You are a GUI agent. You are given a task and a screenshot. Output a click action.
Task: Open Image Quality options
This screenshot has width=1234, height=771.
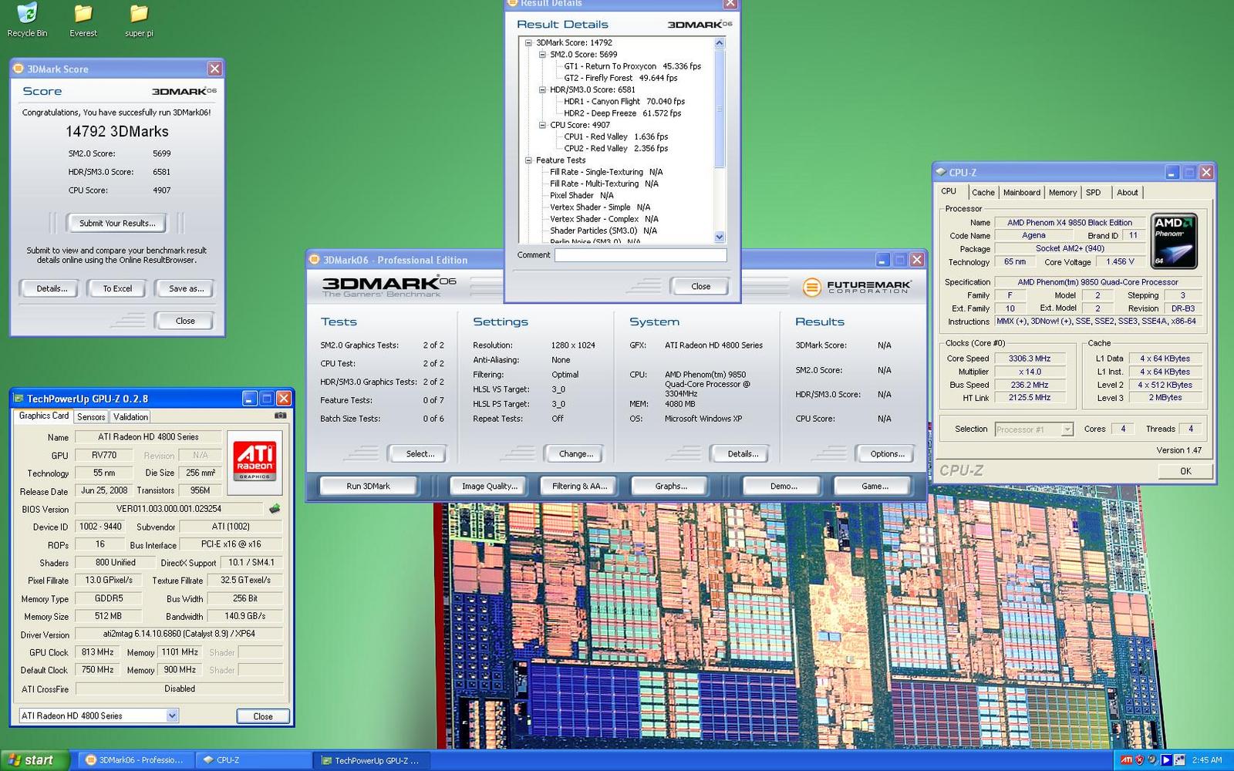[x=489, y=486]
